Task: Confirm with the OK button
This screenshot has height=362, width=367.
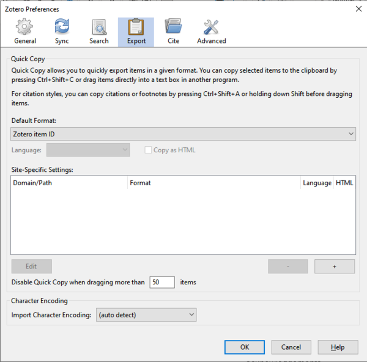Action: (245, 347)
